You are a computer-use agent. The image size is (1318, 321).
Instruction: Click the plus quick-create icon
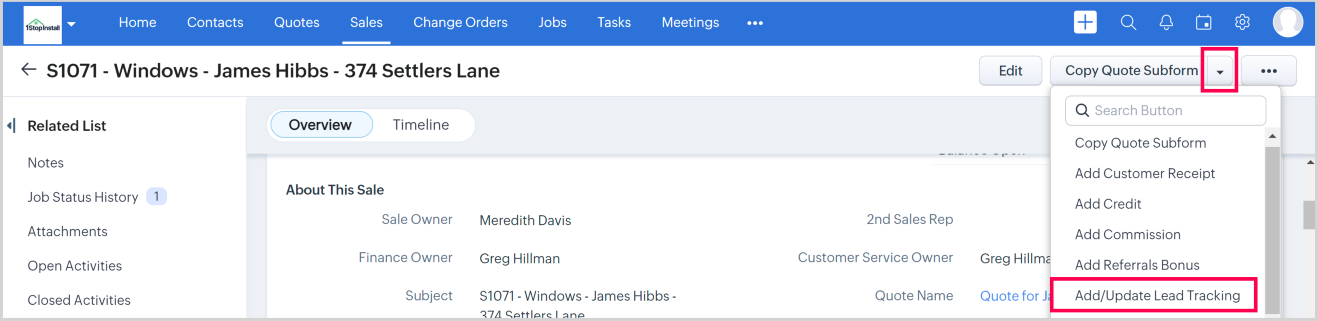pos(1085,23)
